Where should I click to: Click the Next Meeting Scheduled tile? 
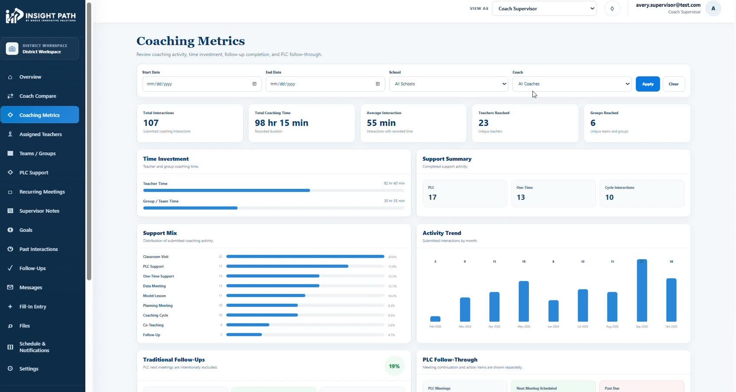coord(553,386)
